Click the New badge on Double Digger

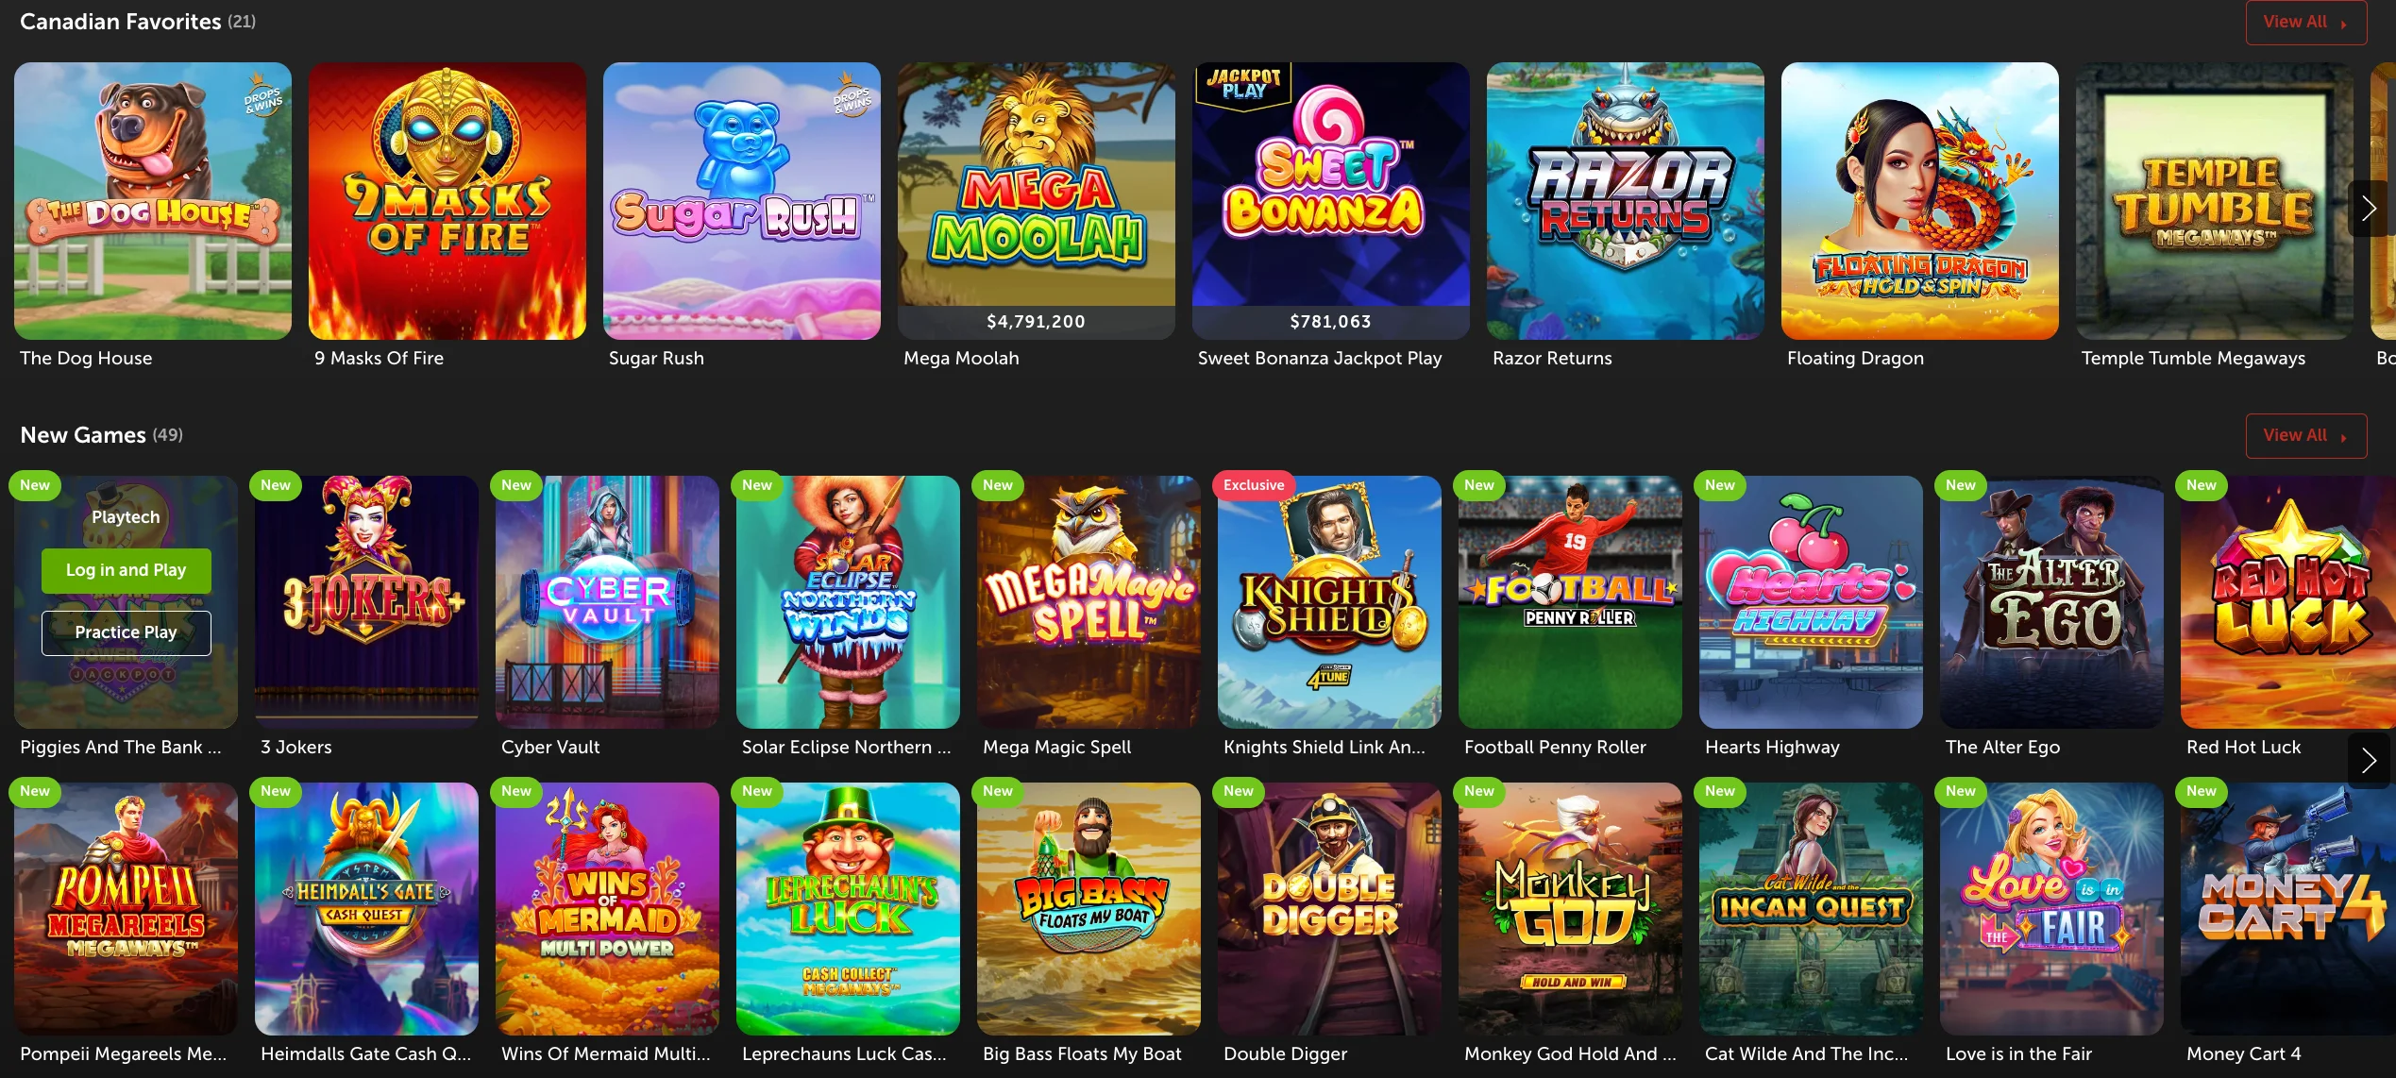tap(1239, 791)
